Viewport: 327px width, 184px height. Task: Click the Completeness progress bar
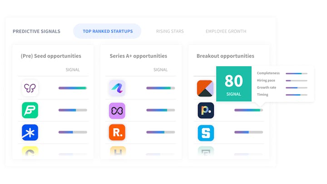(296, 74)
